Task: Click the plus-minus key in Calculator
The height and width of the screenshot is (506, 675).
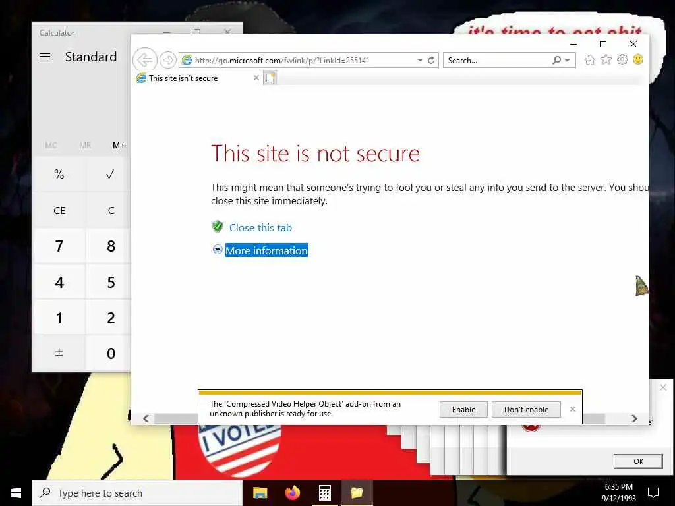Action: tap(59, 353)
